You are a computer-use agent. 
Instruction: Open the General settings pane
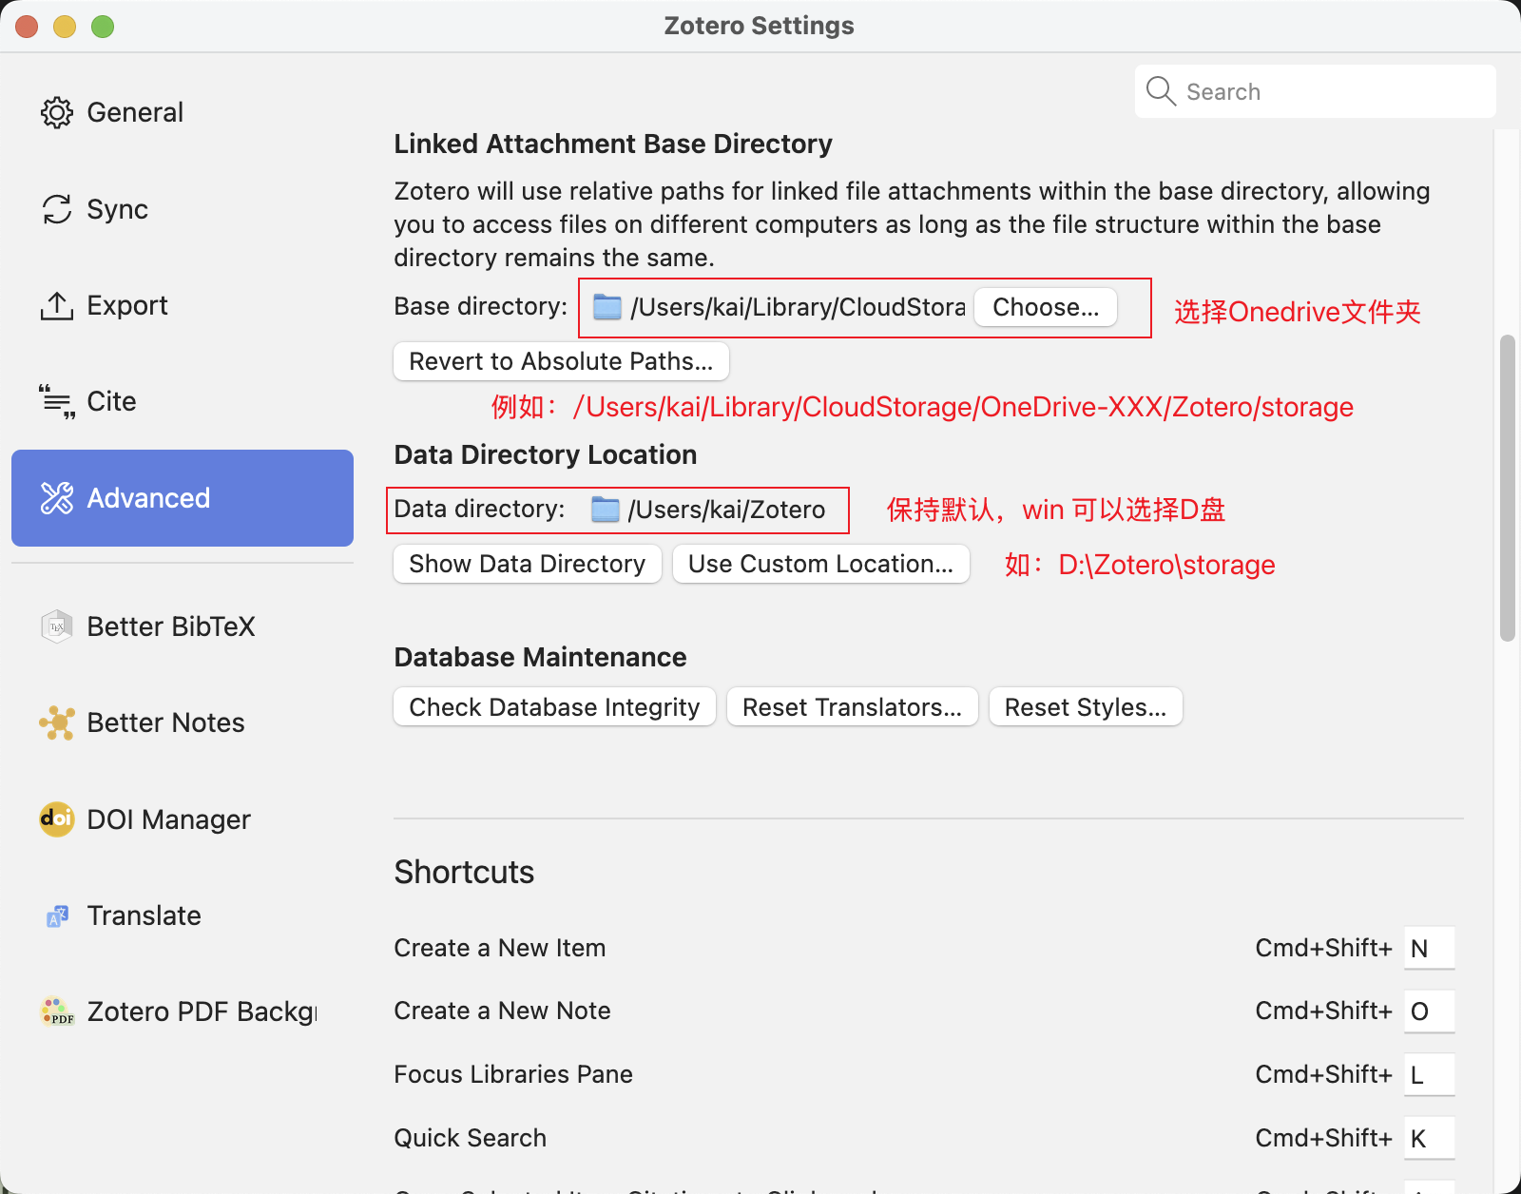point(183,112)
